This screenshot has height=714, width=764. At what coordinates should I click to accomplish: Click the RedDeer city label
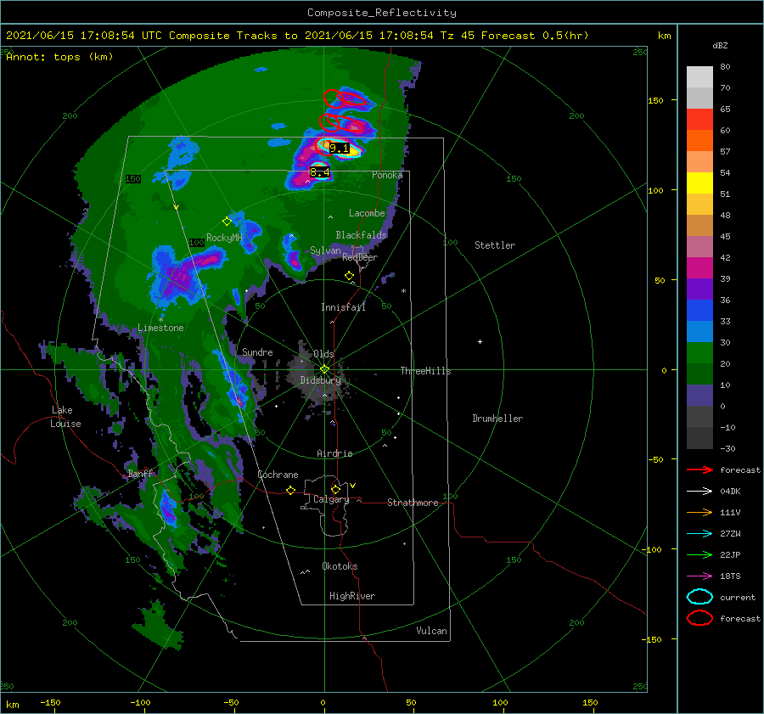[x=360, y=257]
